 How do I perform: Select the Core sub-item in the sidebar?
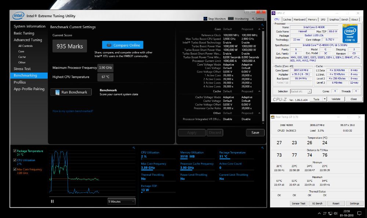point(21,51)
